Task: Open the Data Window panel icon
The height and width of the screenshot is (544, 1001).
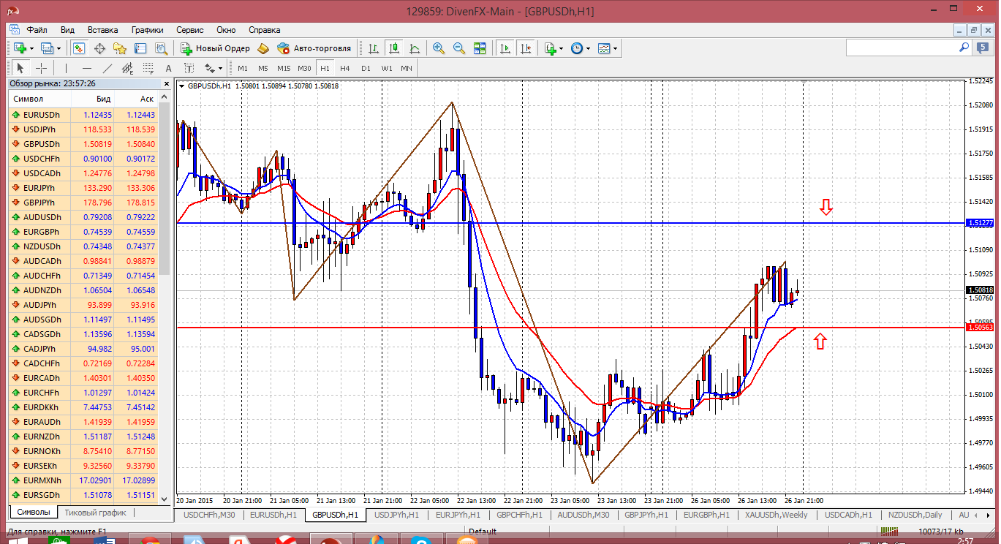Action: click(x=99, y=48)
